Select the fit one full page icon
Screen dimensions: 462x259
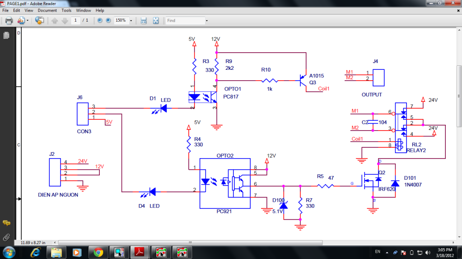pyautogui.click(x=156, y=21)
